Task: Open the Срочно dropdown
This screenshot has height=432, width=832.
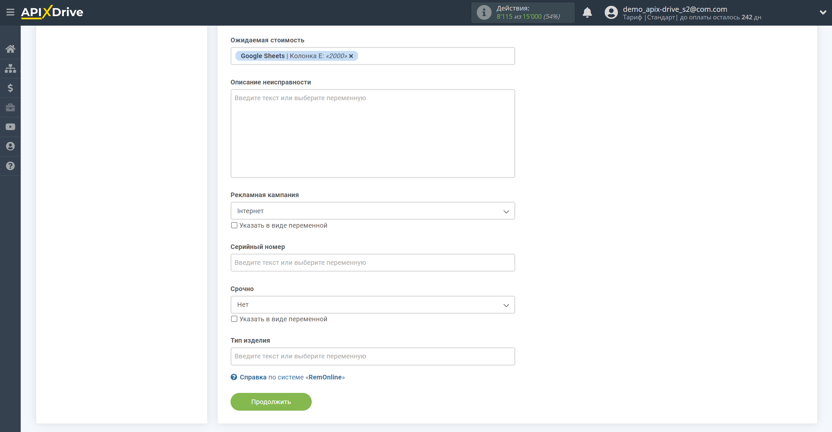Action: point(373,305)
